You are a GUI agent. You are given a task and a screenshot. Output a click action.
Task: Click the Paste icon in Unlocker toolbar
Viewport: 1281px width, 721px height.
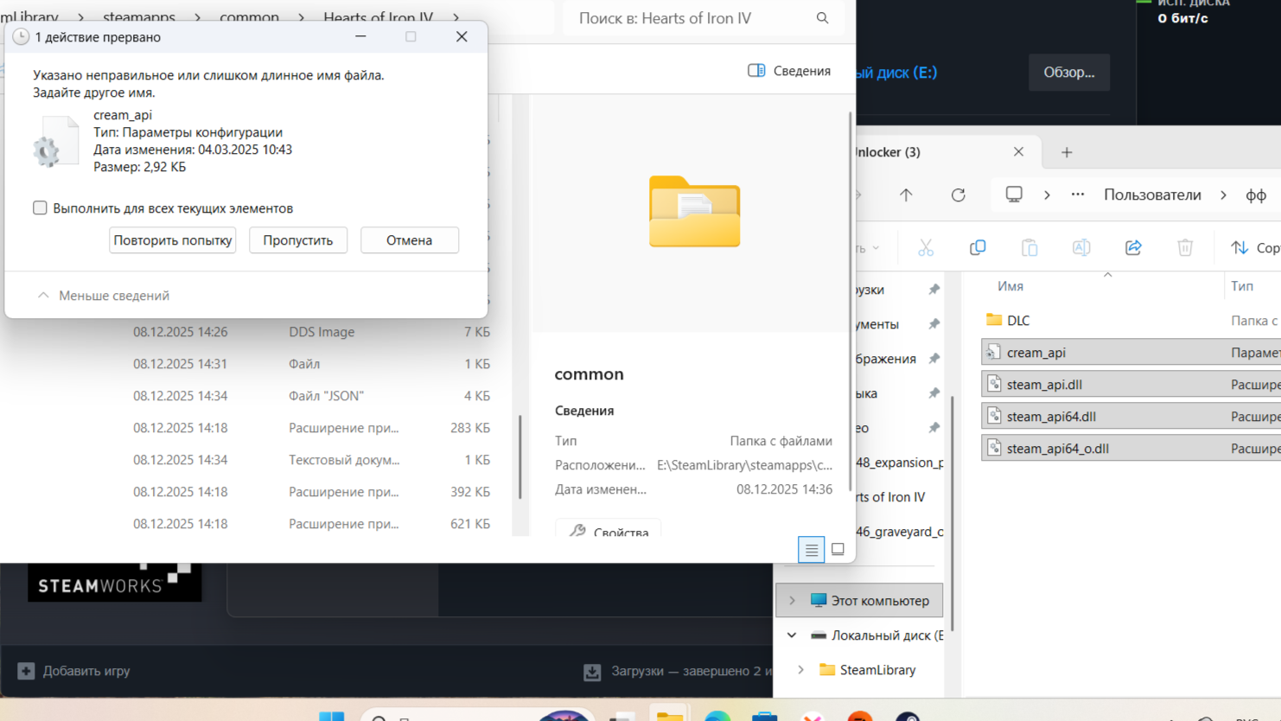1029,248
